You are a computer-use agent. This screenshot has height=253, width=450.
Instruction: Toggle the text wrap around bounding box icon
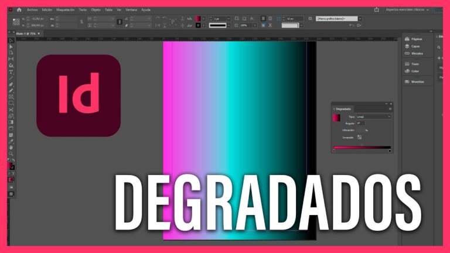(270, 19)
